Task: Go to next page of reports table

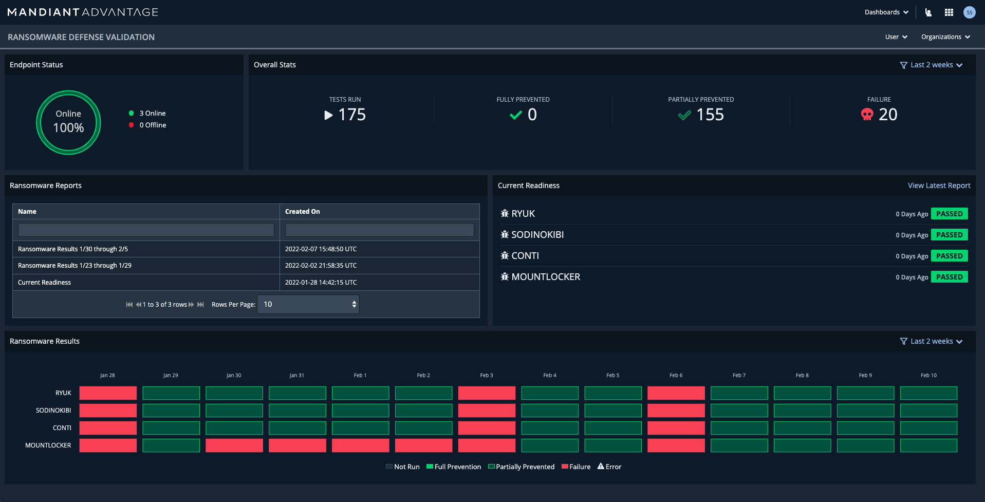Action: [191, 305]
